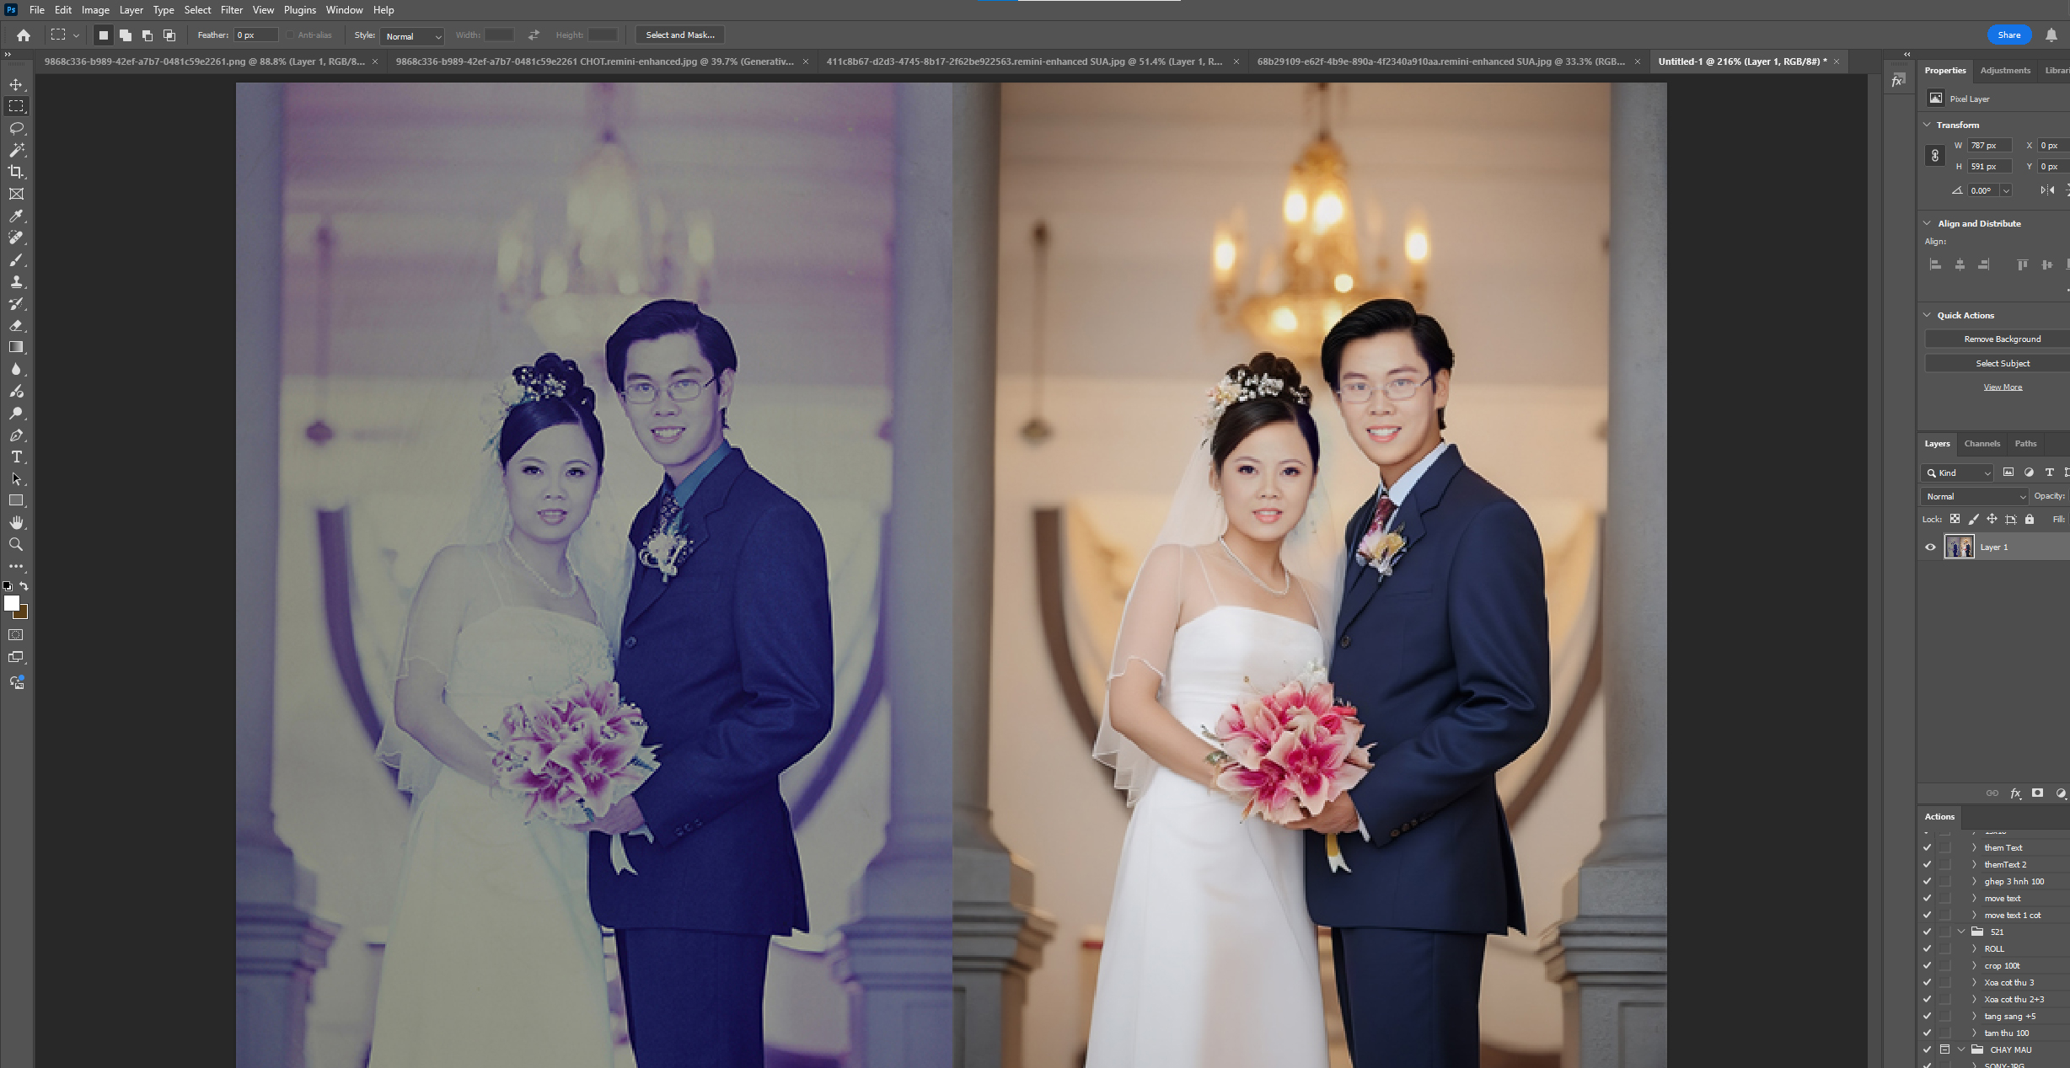
Task: Add a layer mask to Layer 1
Action: point(2037,793)
